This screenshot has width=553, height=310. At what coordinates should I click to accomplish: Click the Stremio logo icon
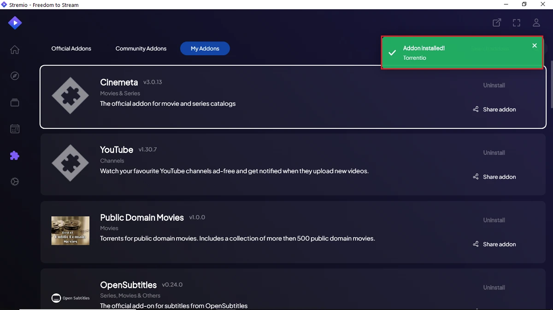(x=15, y=23)
